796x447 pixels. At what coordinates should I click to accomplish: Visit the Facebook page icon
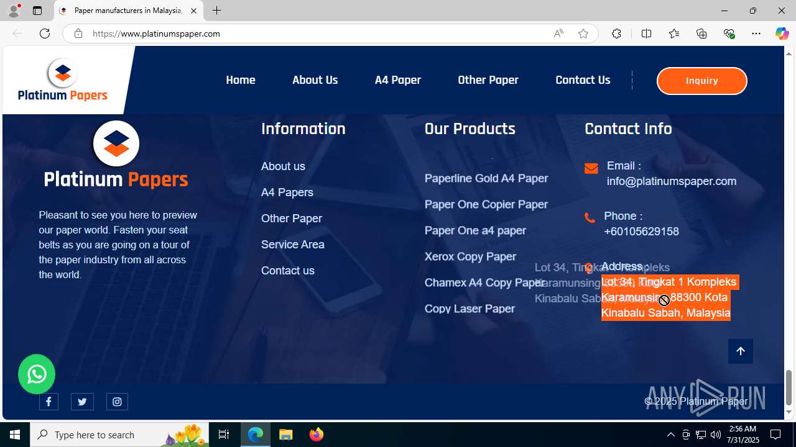click(x=49, y=402)
